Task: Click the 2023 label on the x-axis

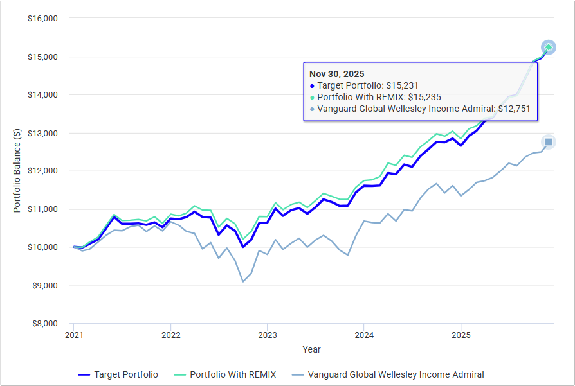Action: point(267,335)
